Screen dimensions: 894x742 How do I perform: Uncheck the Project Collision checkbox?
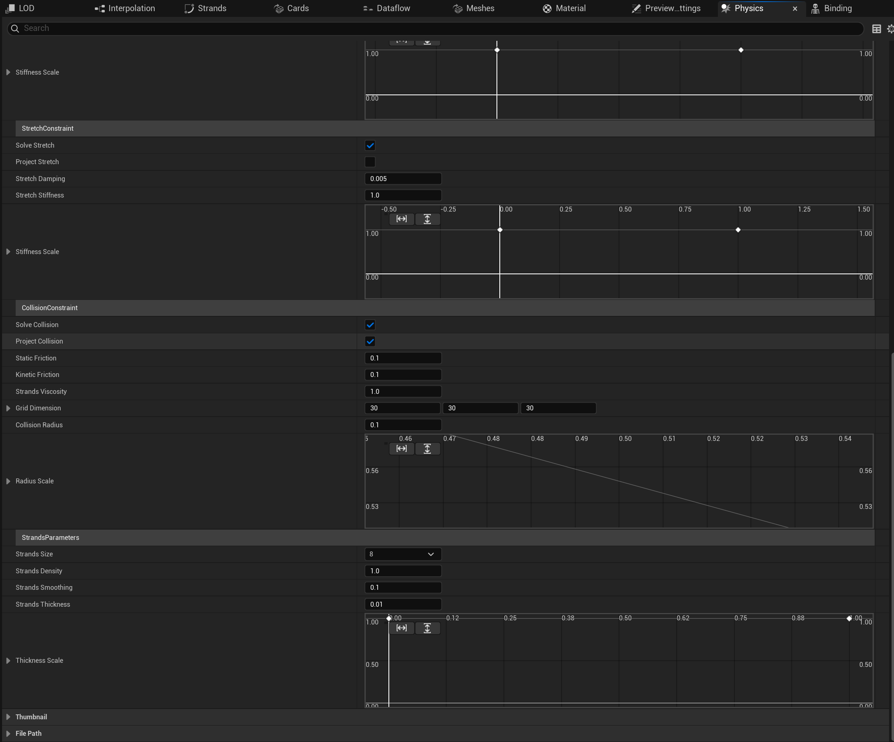370,342
